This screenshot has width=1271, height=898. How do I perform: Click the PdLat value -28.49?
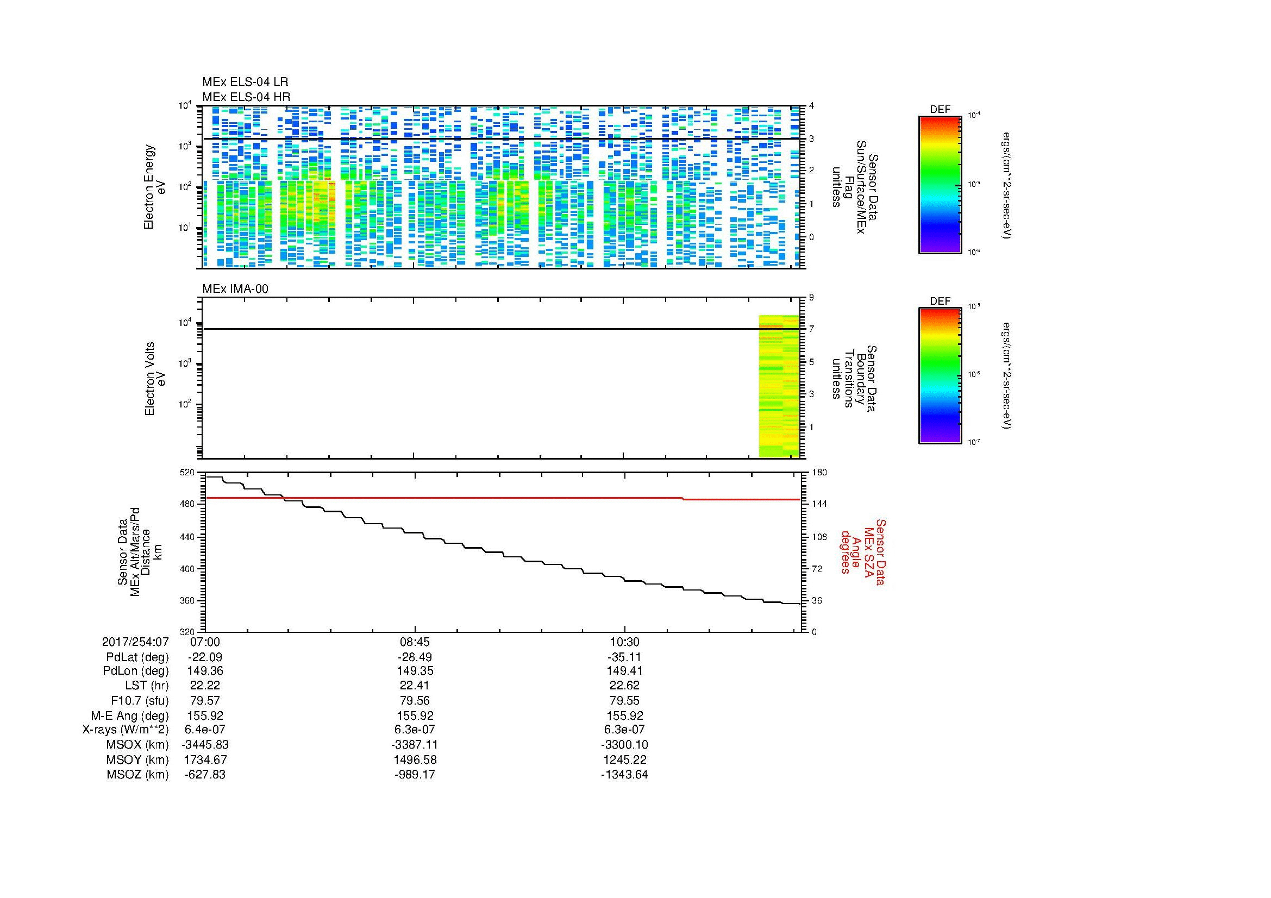415,657
